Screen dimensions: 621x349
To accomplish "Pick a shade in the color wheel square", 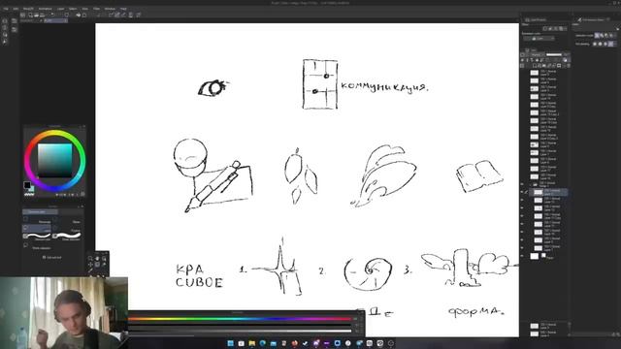I will tap(54, 160).
